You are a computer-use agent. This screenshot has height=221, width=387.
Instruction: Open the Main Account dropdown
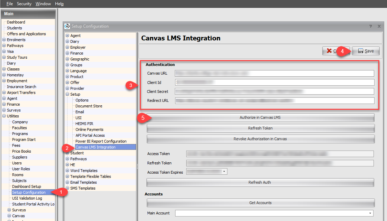(371, 213)
